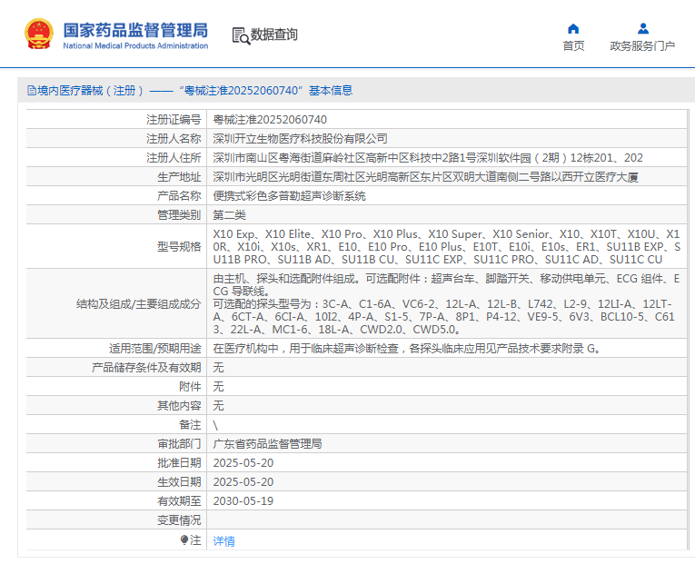The height and width of the screenshot is (564, 695).
Task: Open the 首页 text link
Action: pyautogui.click(x=573, y=46)
